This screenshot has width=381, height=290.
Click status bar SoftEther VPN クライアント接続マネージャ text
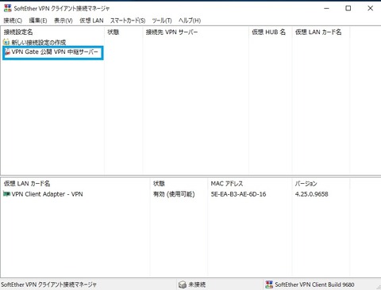tap(48, 284)
